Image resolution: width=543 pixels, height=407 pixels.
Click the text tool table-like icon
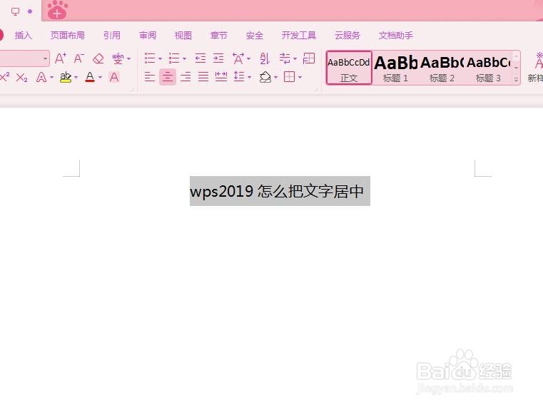click(x=308, y=58)
